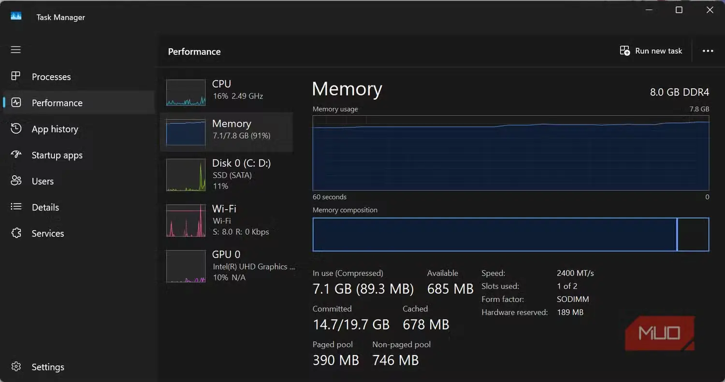Click the 2400 MT/s speed value
This screenshot has height=382, width=725.
pos(575,273)
